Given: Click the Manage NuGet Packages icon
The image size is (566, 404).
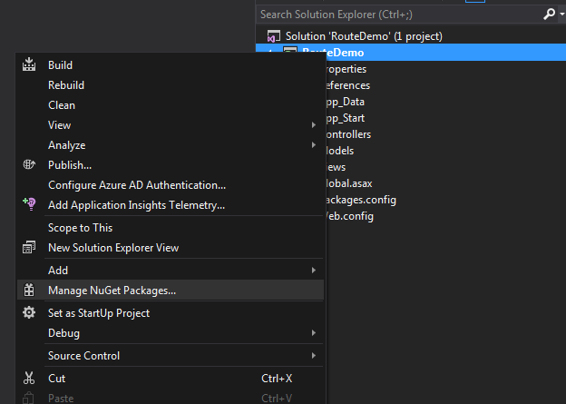Looking at the screenshot, I should point(29,291).
